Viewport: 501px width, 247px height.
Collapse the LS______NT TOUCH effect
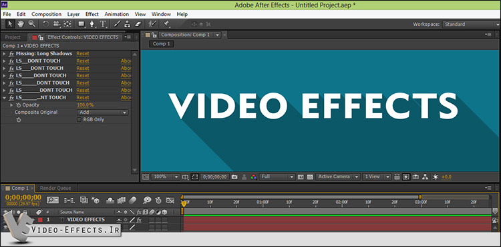4,98
